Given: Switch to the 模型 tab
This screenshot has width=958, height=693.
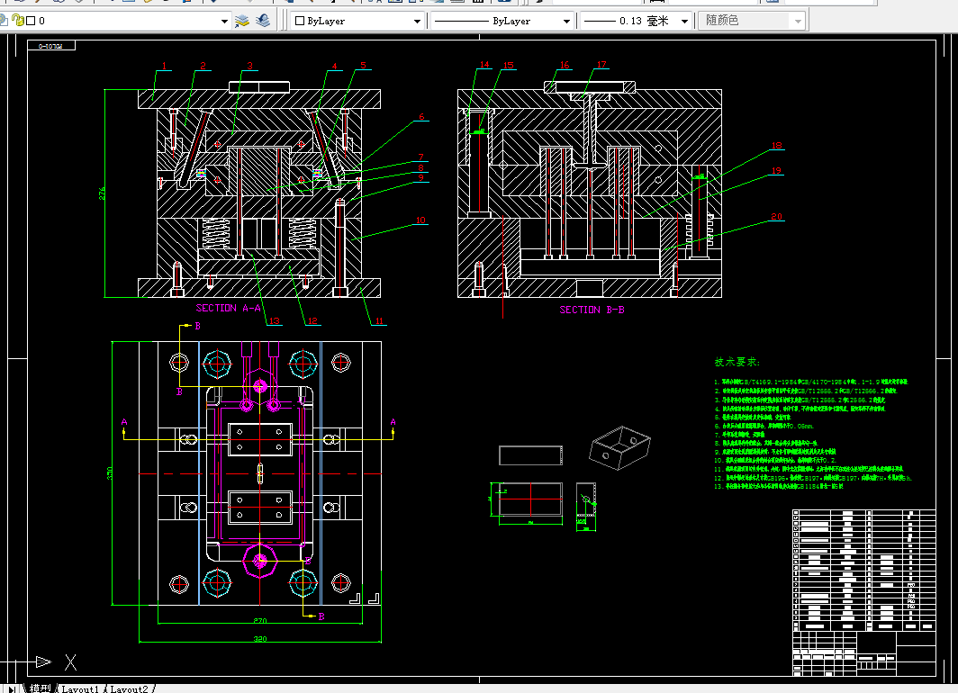Looking at the screenshot, I should click(41, 688).
